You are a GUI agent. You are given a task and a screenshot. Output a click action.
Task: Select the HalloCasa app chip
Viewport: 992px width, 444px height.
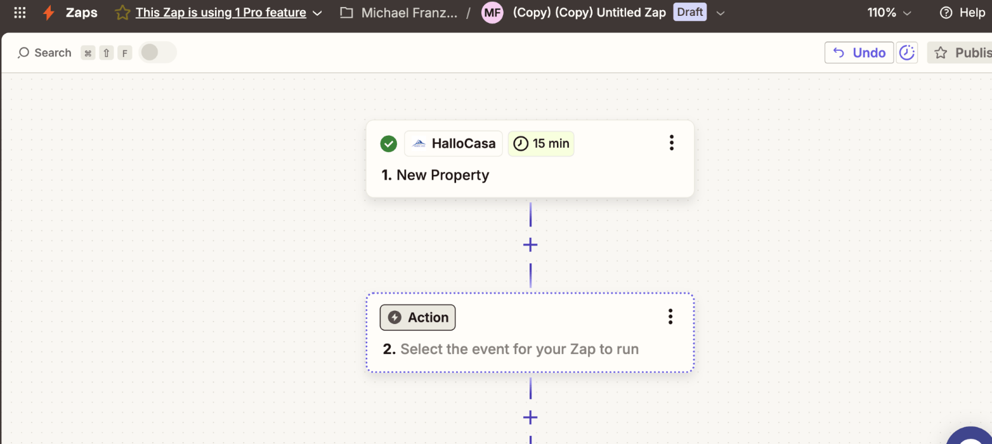point(454,143)
